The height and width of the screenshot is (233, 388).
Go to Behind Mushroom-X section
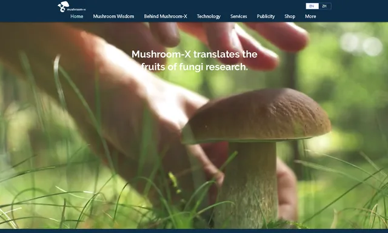coord(166,16)
